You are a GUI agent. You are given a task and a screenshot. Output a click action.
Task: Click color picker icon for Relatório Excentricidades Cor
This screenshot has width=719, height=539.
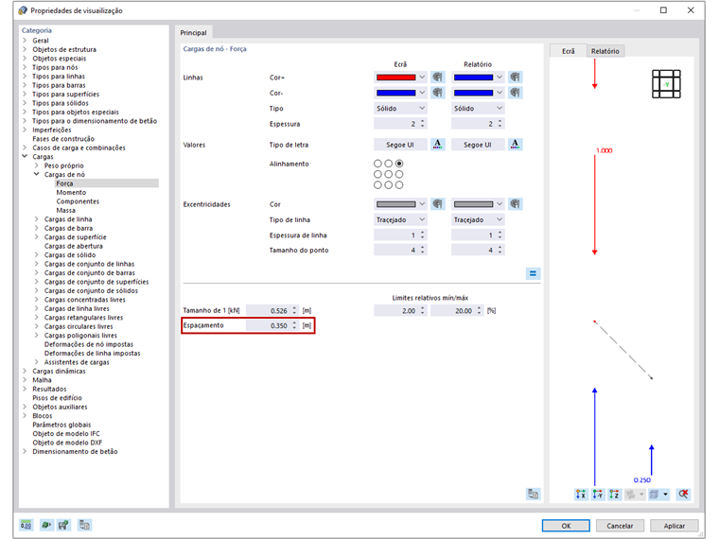pyautogui.click(x=516, y=204)
